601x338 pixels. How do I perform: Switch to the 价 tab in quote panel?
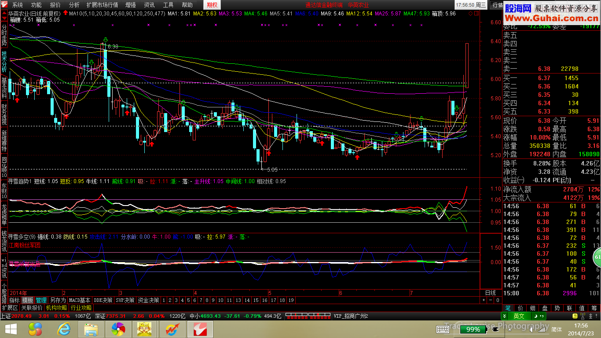coord(520,308)
